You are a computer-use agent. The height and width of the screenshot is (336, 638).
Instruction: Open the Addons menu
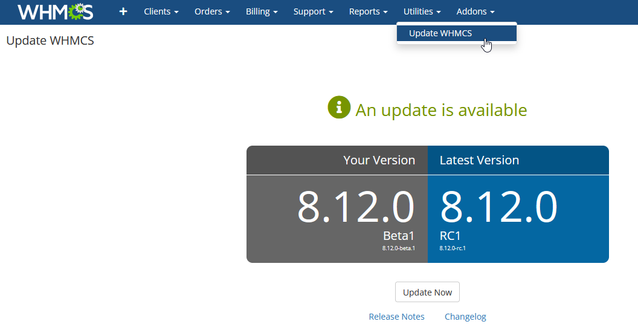pos(475,12)
